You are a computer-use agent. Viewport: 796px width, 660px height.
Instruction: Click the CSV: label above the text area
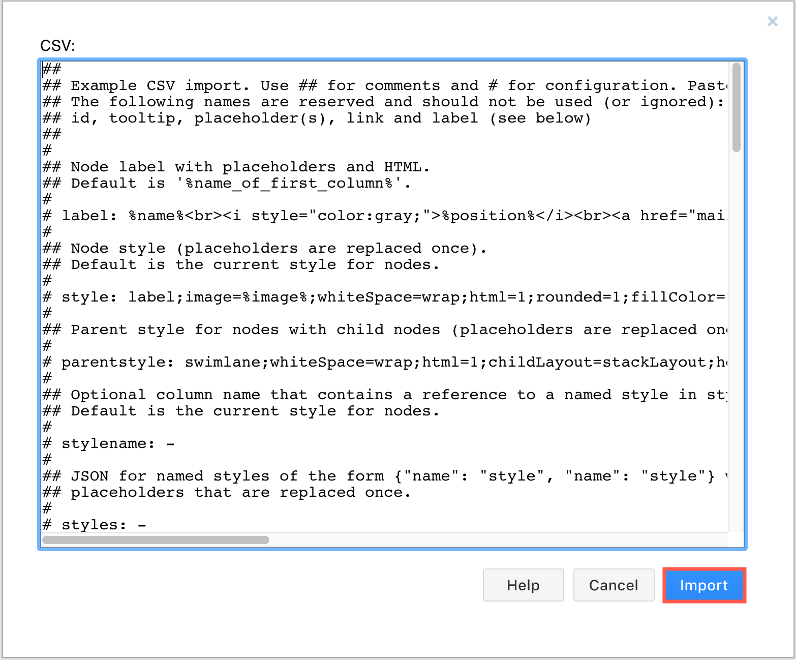(x=57, y=45)
